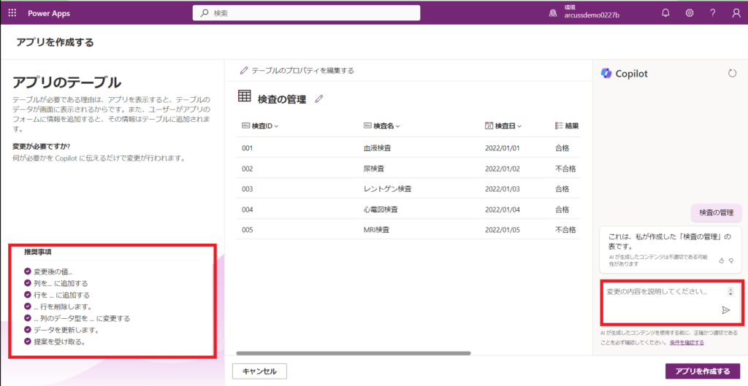Click the pencil icon before テーブルのプロパティを編集する

point(244,71)
